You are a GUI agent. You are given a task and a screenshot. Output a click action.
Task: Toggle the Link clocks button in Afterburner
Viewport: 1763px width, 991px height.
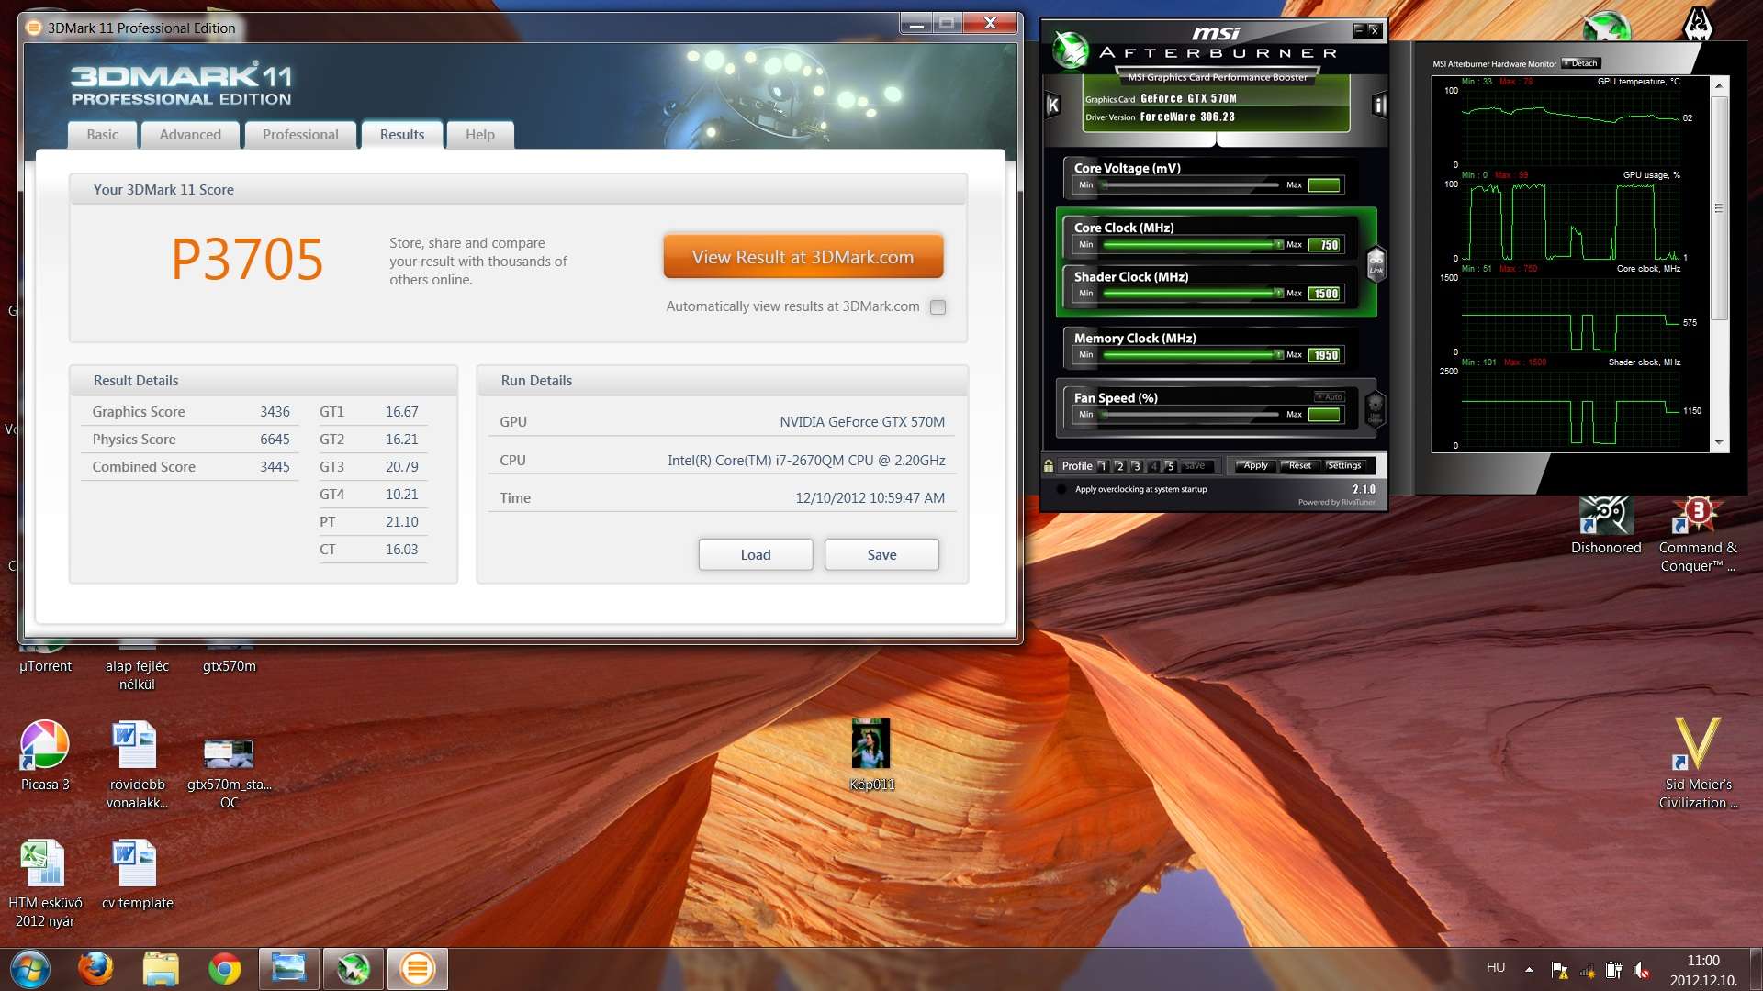[1376, 264]
